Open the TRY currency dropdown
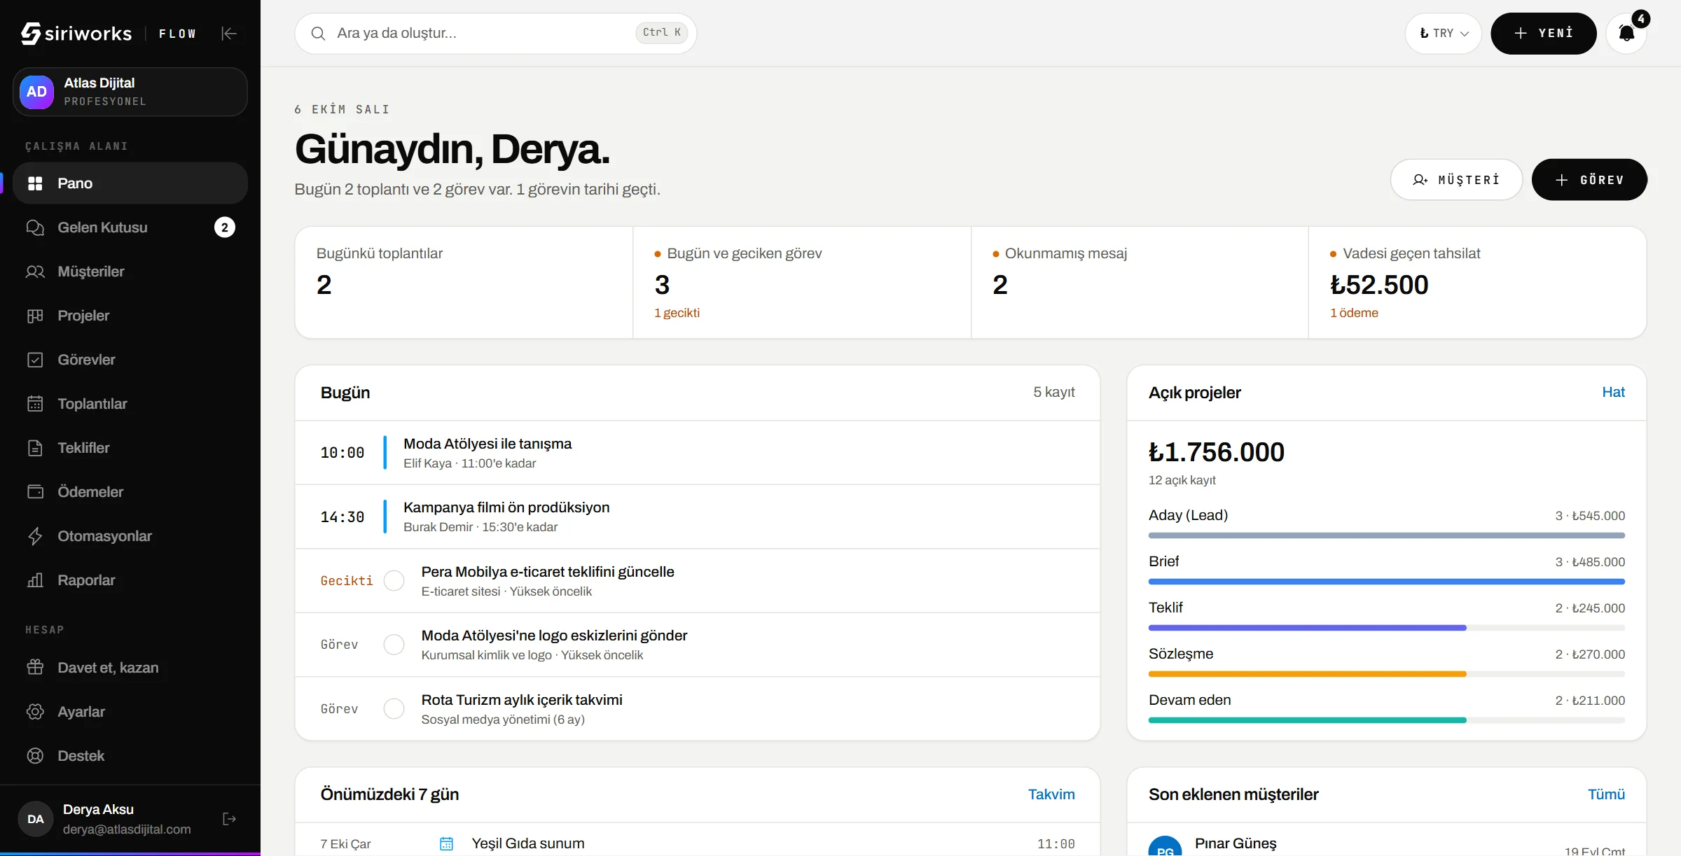Viewport: 1681px width, 856px height. [1444, 34]
